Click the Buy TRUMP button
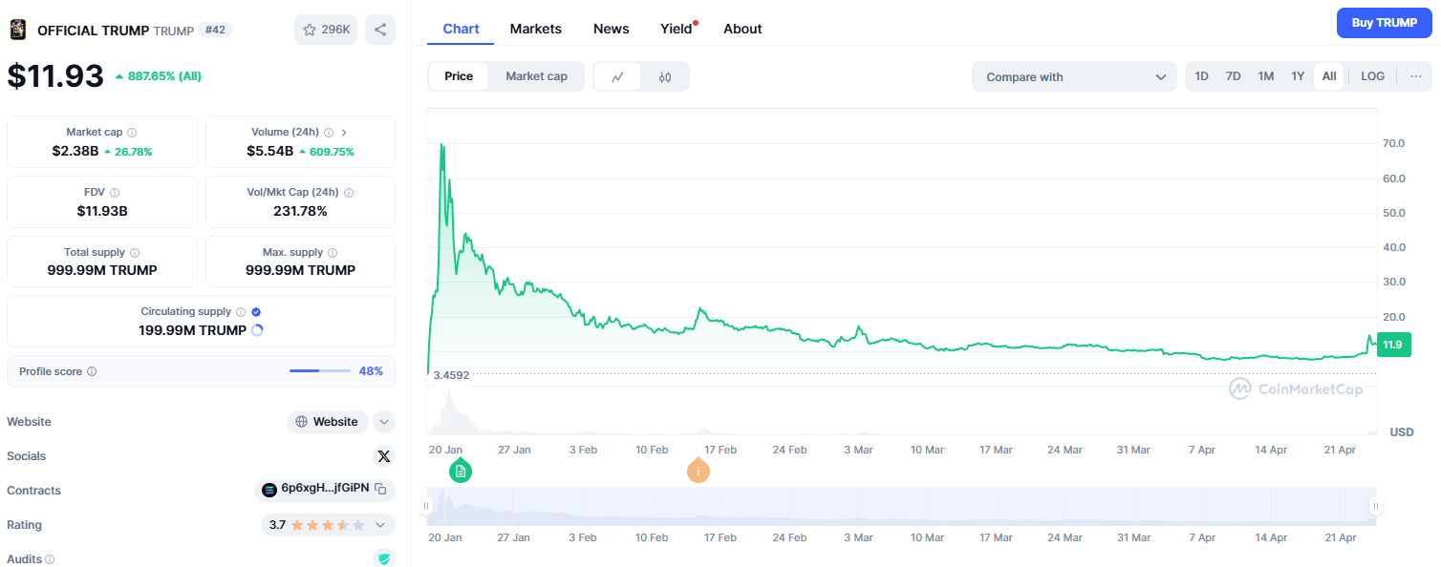The image size is (1441, 567). [1385, 23]
